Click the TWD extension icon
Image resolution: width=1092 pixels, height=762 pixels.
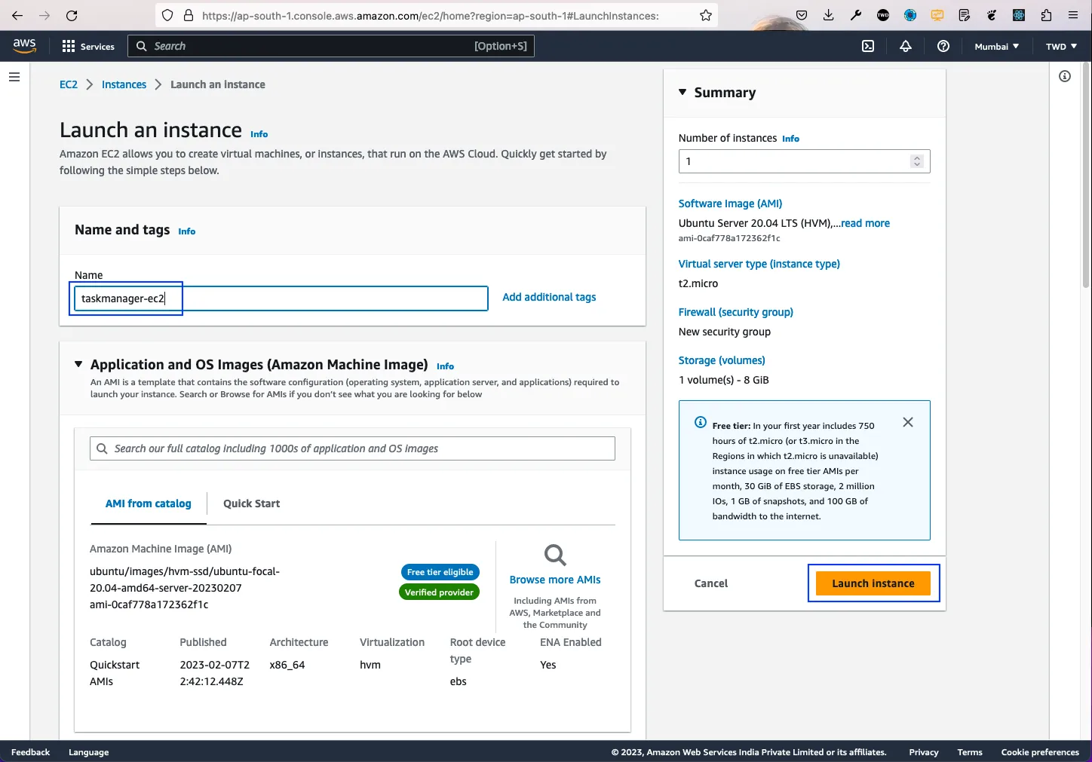coord(883,15)
